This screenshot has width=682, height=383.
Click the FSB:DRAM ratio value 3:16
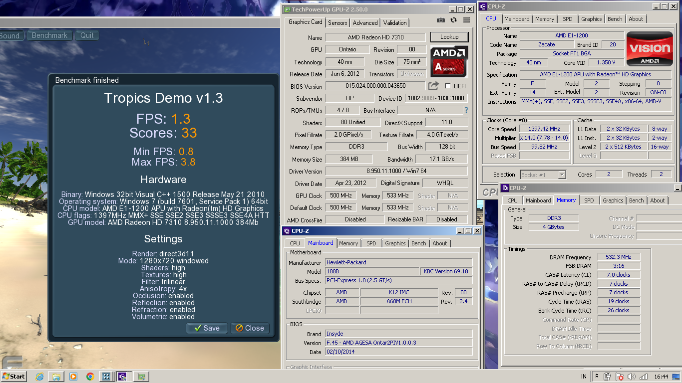tap(619, 266)
